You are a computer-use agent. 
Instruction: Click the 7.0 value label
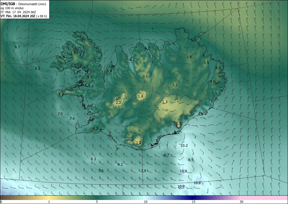101,171
